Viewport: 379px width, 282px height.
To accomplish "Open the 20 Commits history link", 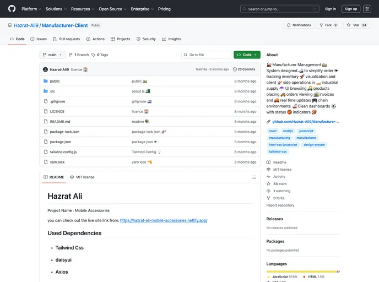I will (244, 69).
